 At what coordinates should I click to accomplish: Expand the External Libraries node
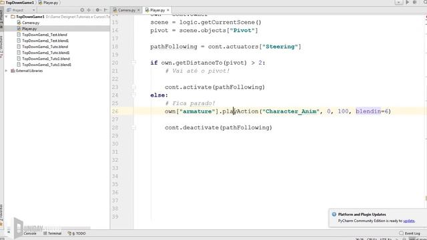tap(7, 71)
